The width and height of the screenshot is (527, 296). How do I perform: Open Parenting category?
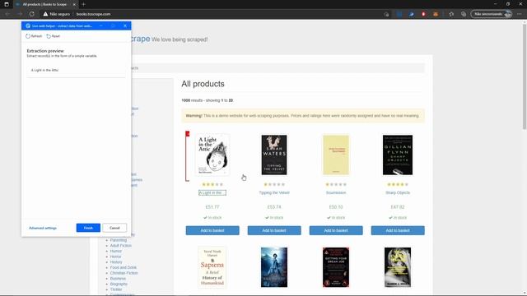click(119, 240)
